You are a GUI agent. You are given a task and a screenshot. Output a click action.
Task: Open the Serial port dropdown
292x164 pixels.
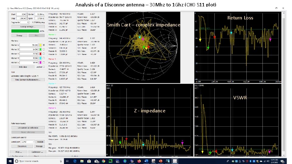(x=28, y=142)
